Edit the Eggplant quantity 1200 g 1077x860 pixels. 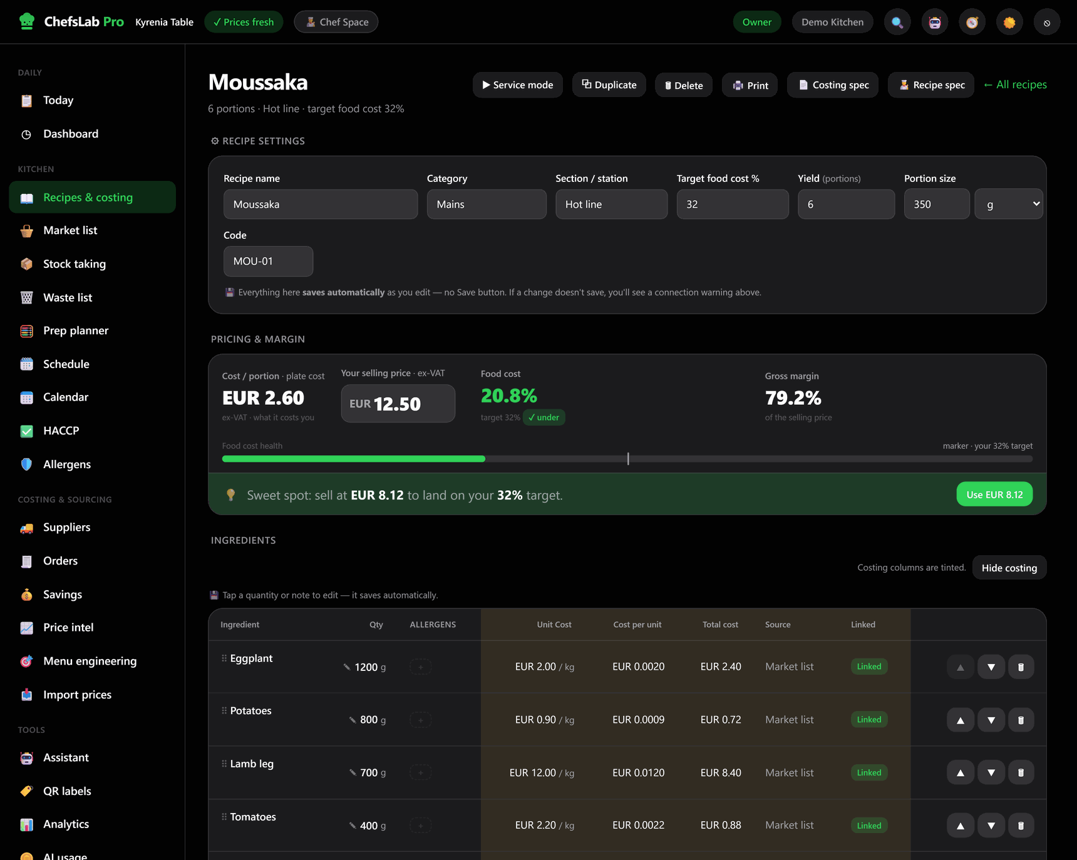(x=366, y=667)
